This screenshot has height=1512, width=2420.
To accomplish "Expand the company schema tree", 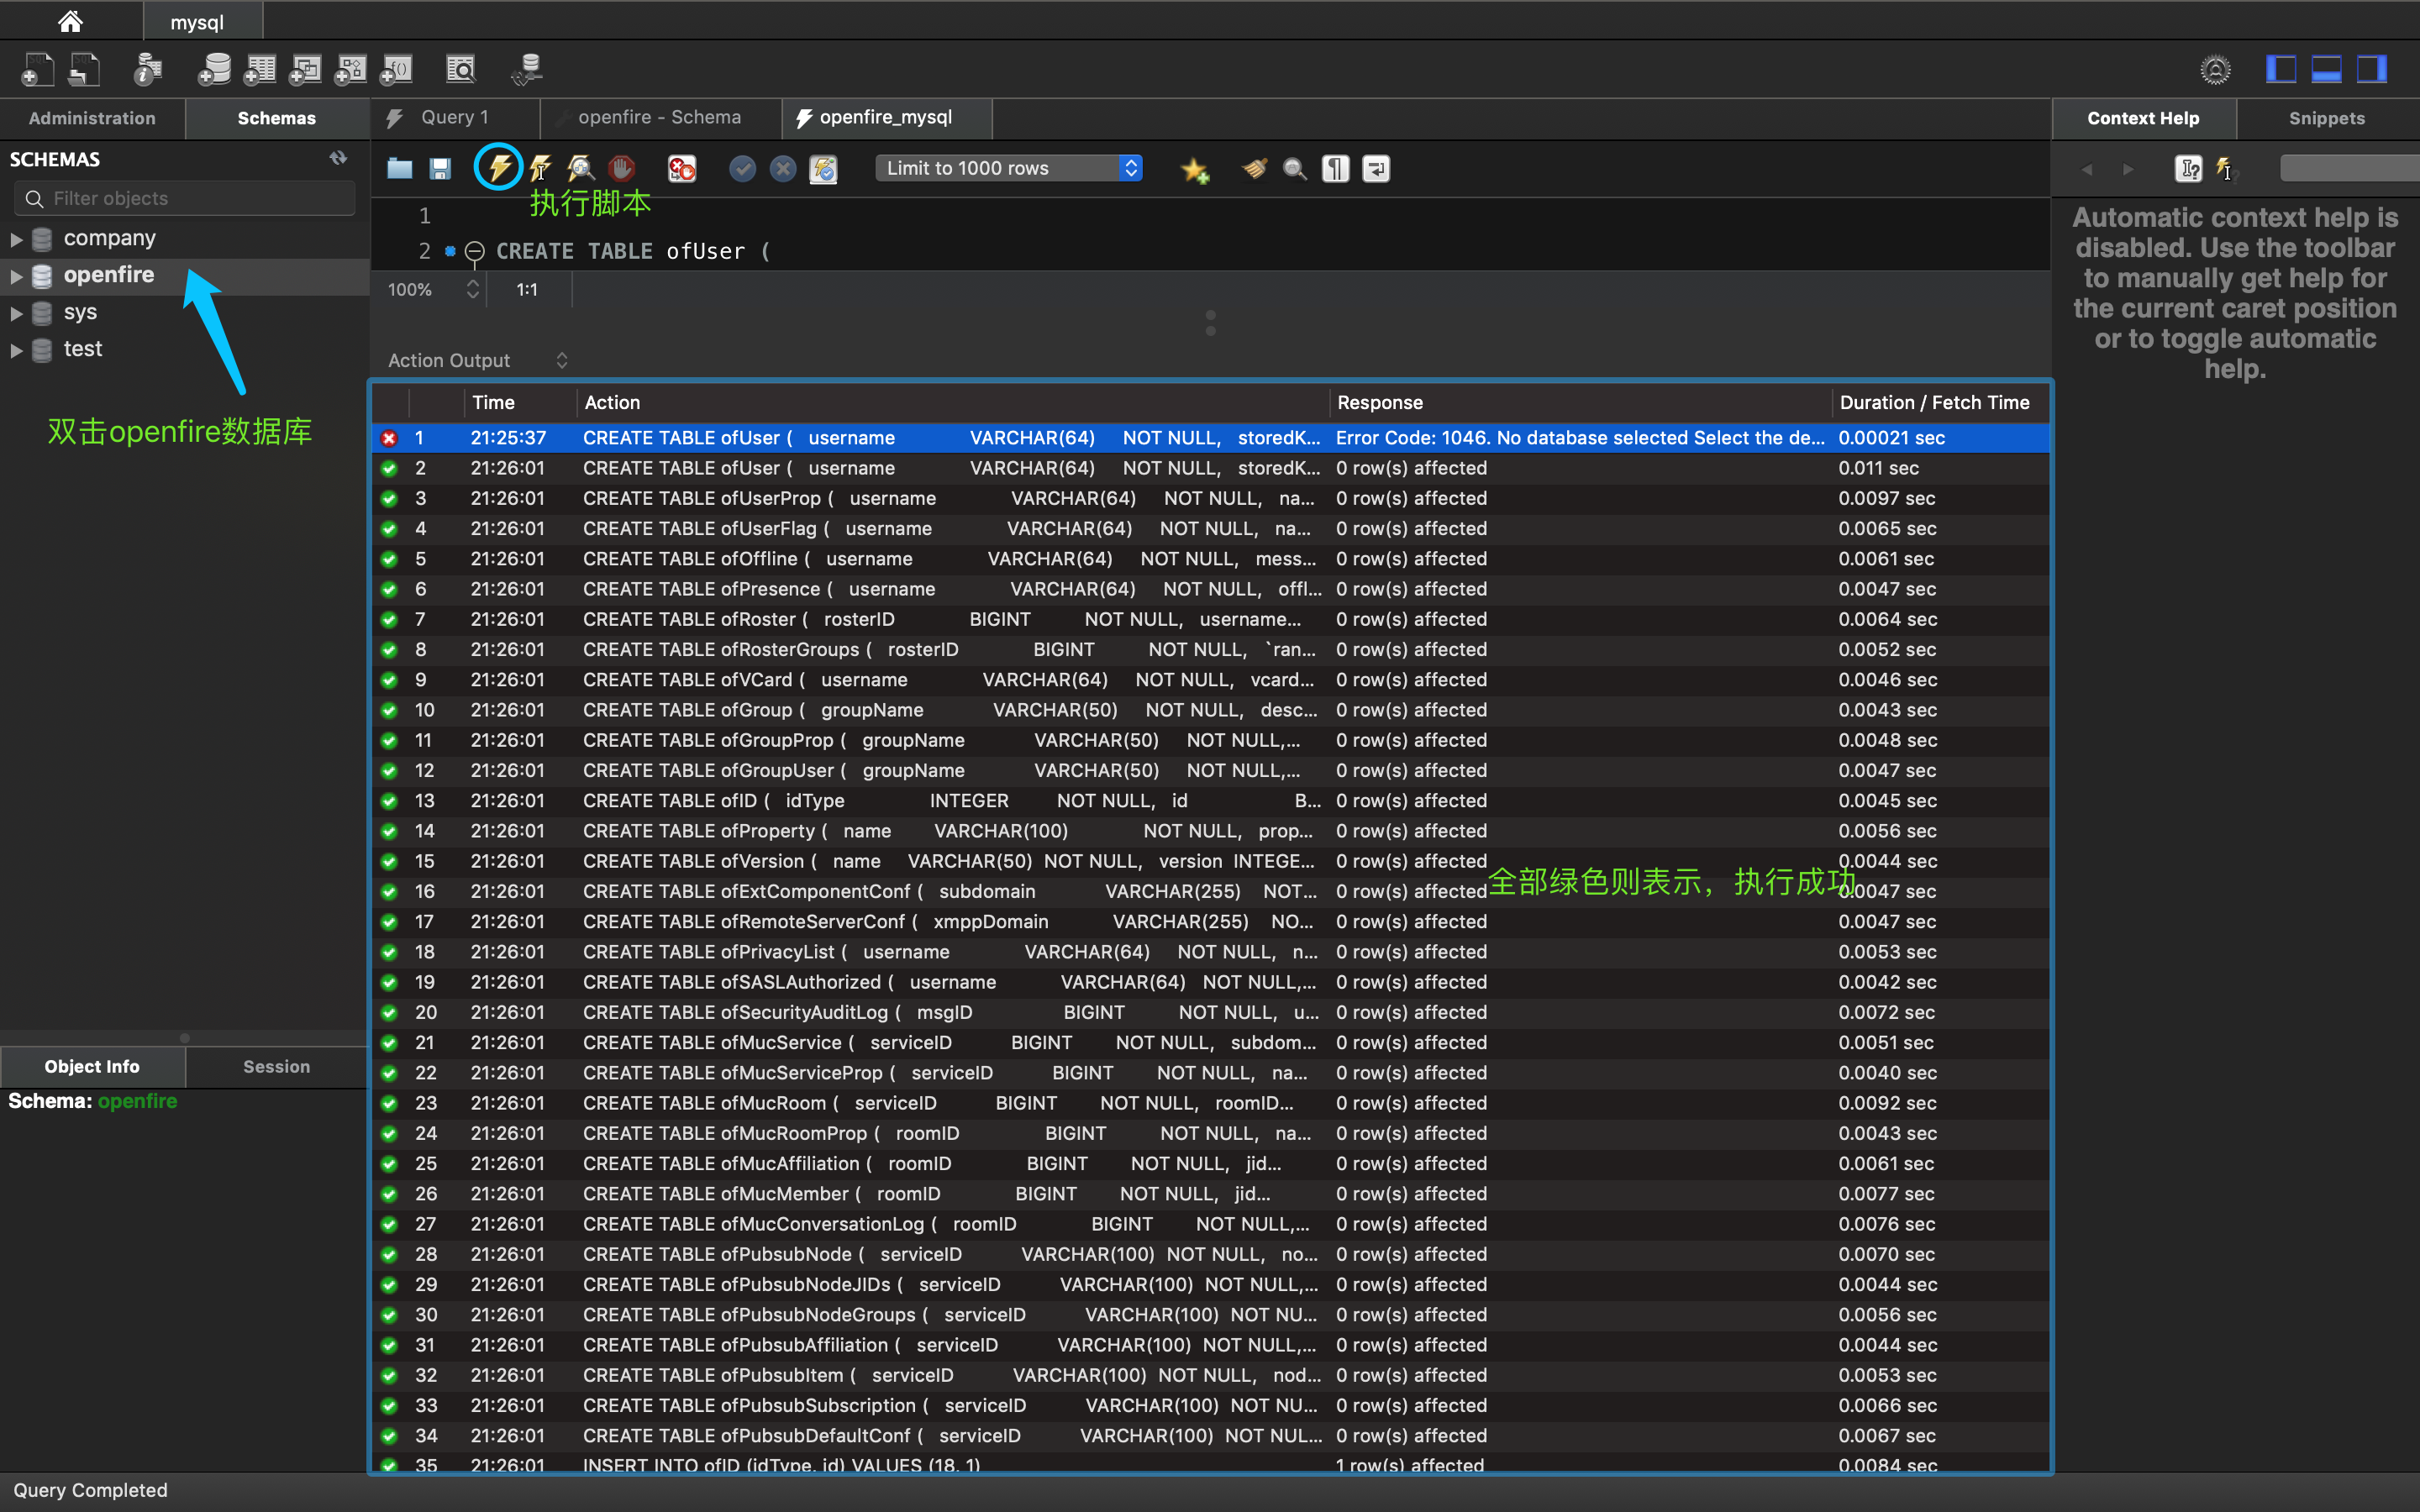I will [x=16, y=239].
